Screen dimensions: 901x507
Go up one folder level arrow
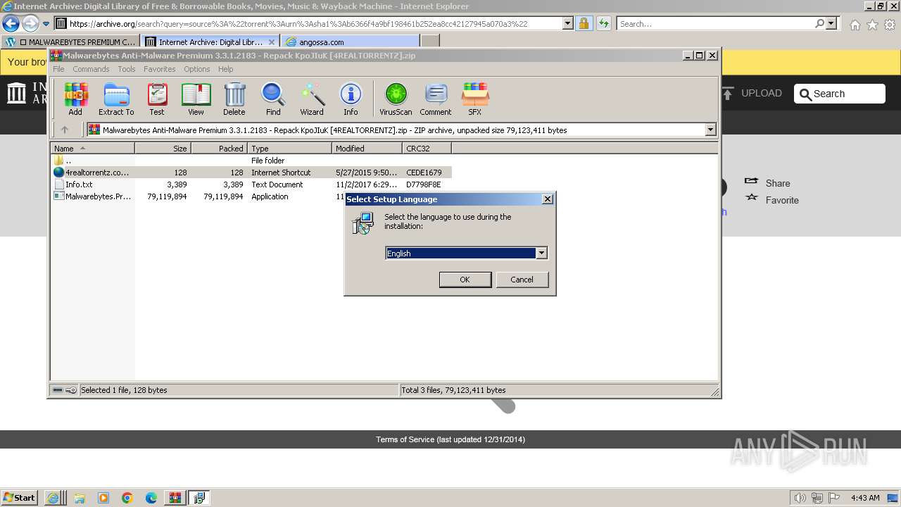(x=65, y=130)
